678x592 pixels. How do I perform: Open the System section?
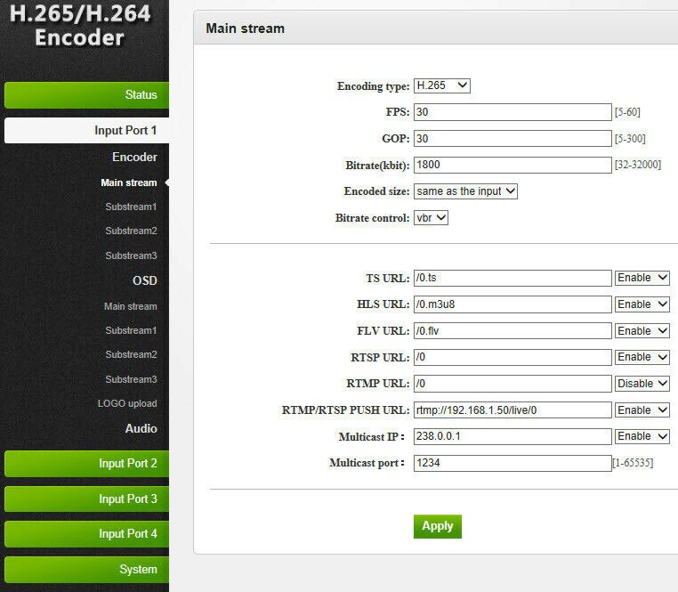point(86,570)
